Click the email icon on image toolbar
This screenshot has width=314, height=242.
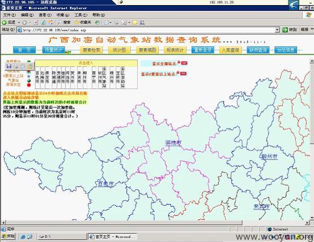pos(23,66)
